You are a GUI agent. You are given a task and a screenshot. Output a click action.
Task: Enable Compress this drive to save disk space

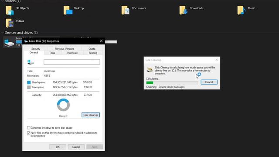tap(29, 128)
